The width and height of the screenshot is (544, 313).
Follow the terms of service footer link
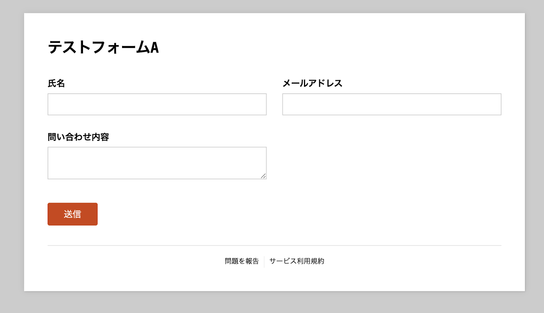[297, 261]
